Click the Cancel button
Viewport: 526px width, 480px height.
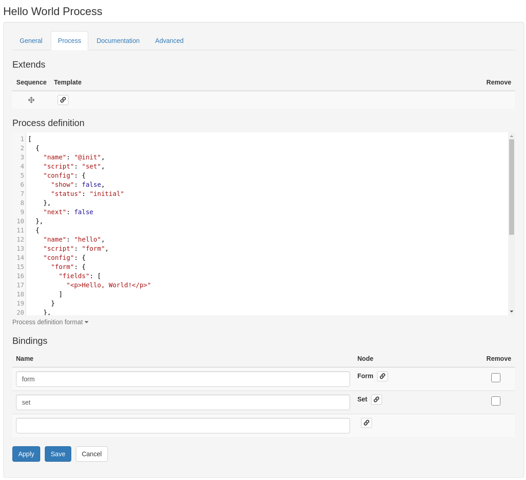91,454
